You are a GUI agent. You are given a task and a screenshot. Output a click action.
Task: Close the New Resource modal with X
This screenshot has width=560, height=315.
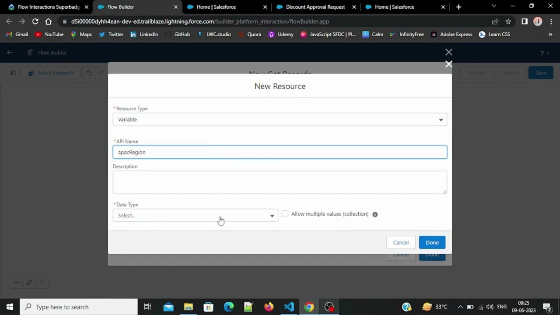(448, 64)
